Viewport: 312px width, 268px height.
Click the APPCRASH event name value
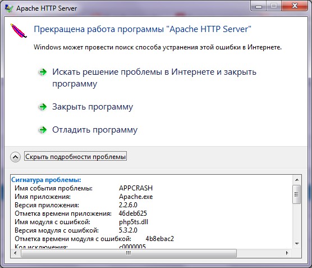click(x=136, y=188)
